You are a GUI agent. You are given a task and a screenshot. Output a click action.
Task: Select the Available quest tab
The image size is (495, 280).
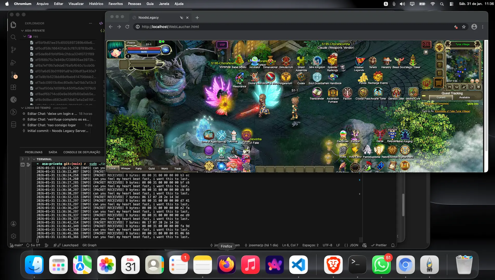pos(464,97)
